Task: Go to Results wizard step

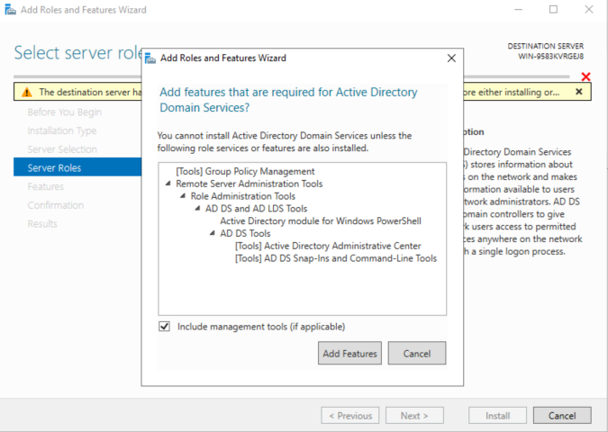Action: (x=42, y=223)
